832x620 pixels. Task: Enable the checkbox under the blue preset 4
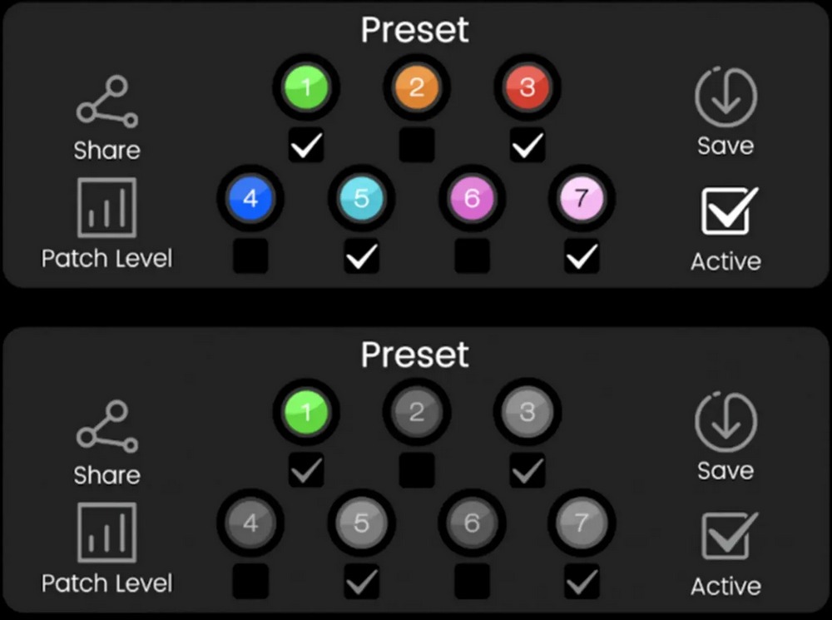click(x=250, y=256)
